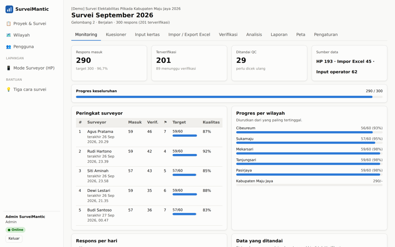Go to the Verifikasi tab
This screenshot has width=395, height=247.
(x=228, y=34)
